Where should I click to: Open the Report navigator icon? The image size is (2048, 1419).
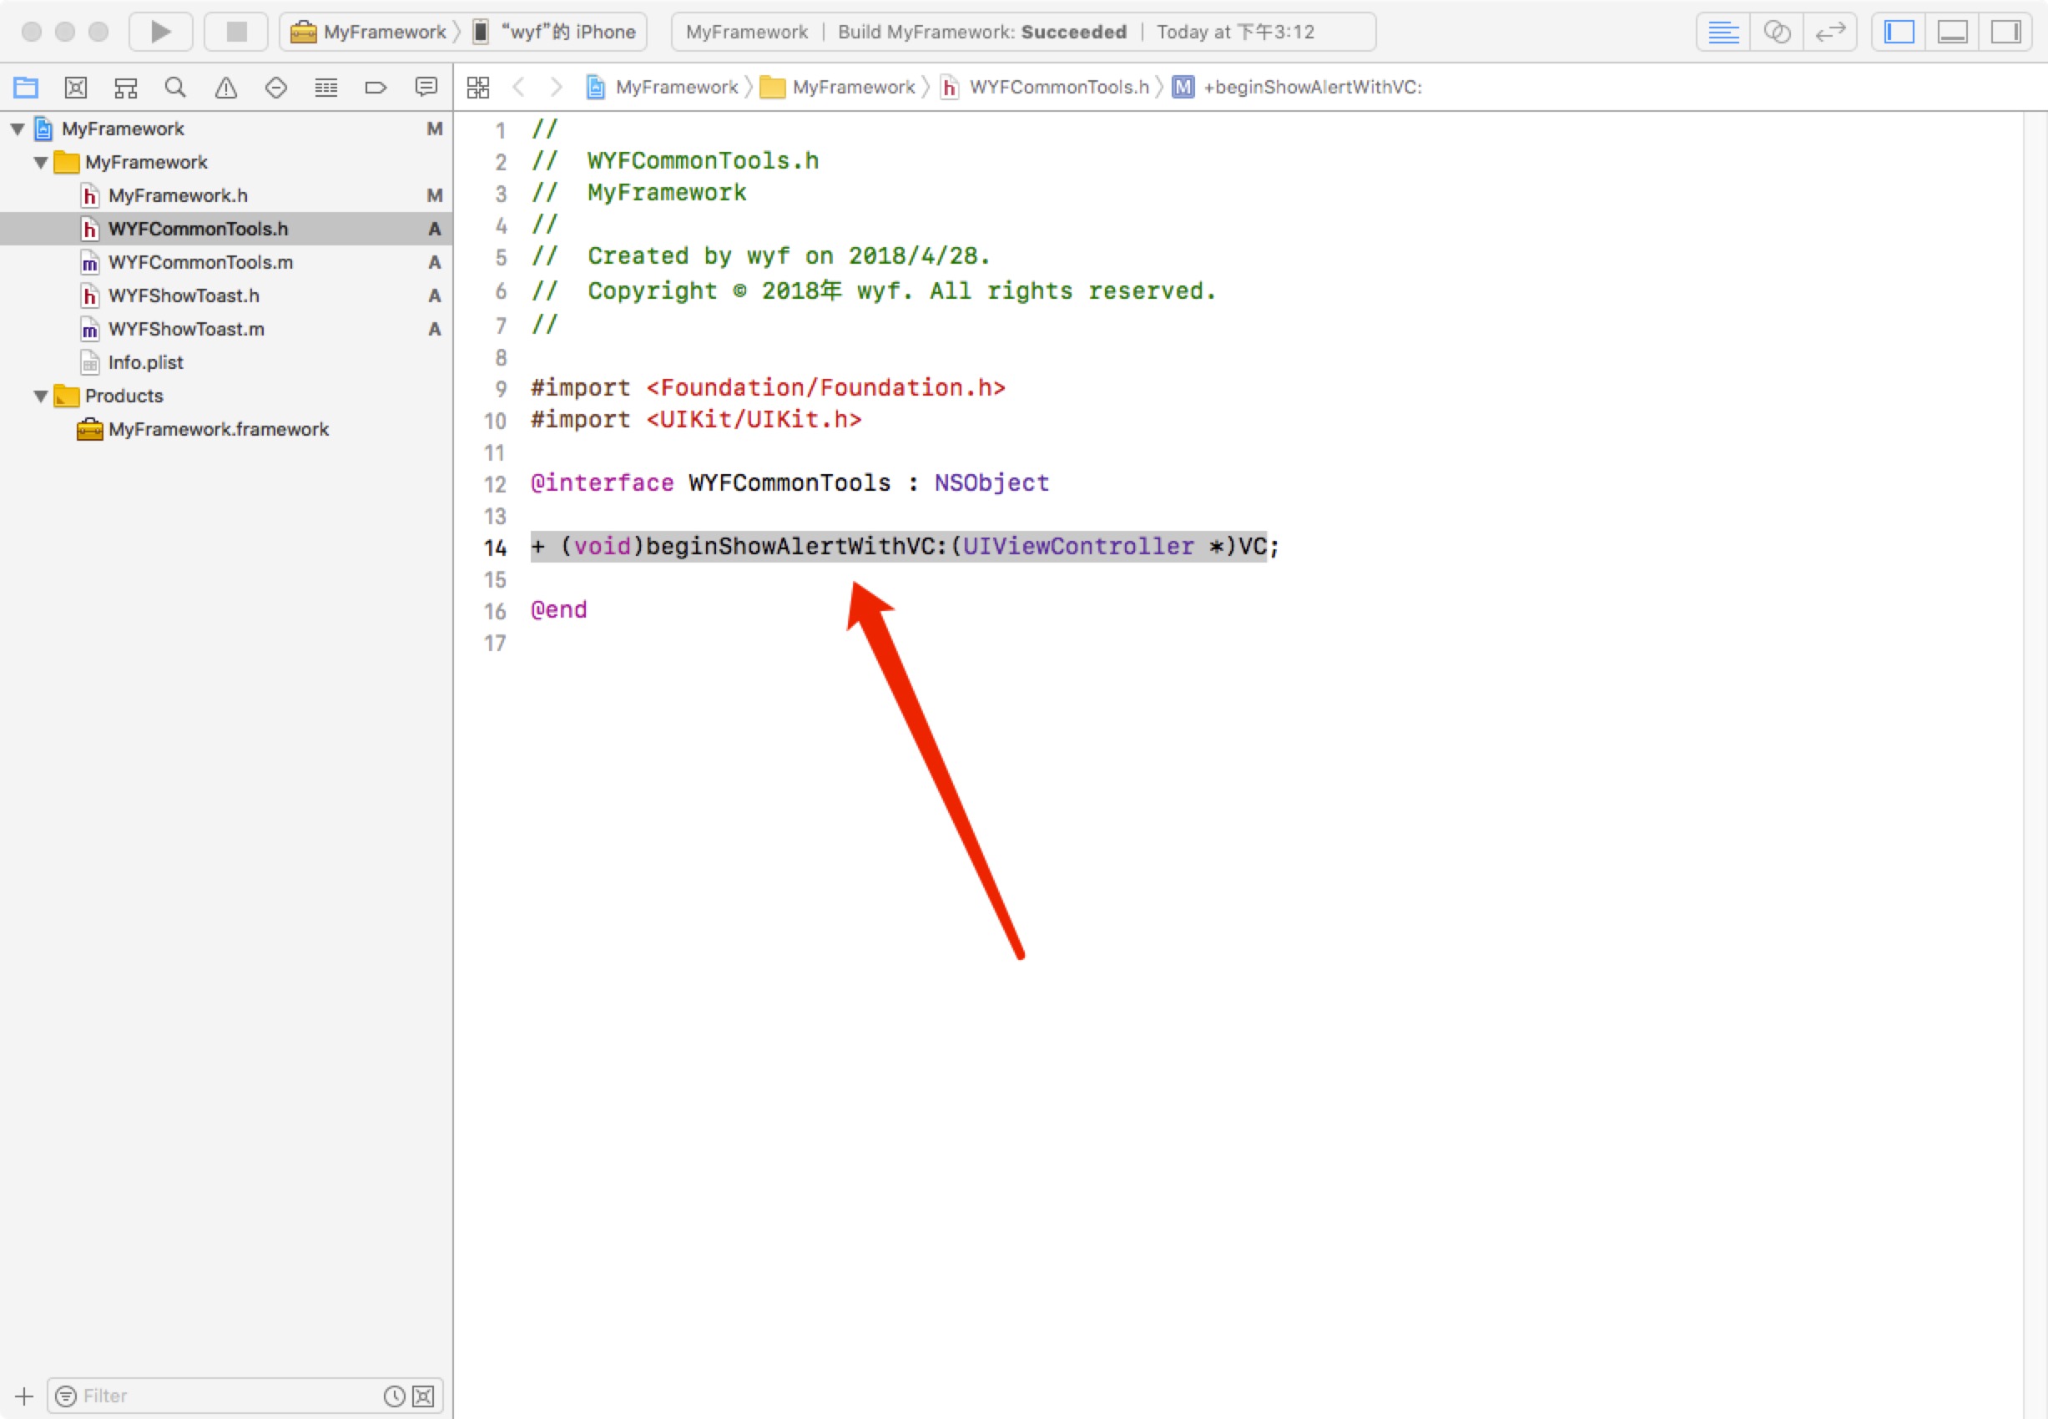pyautogui.click(x=426, y=87)
